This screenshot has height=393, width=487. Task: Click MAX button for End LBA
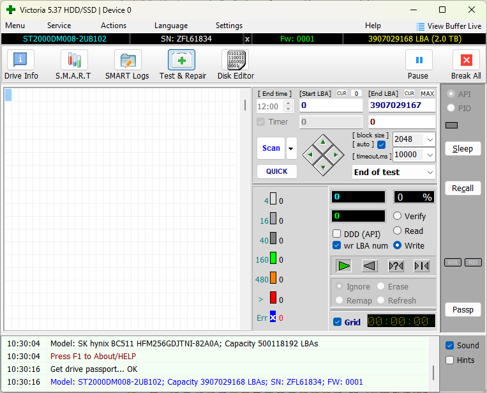tap(428, 93)
